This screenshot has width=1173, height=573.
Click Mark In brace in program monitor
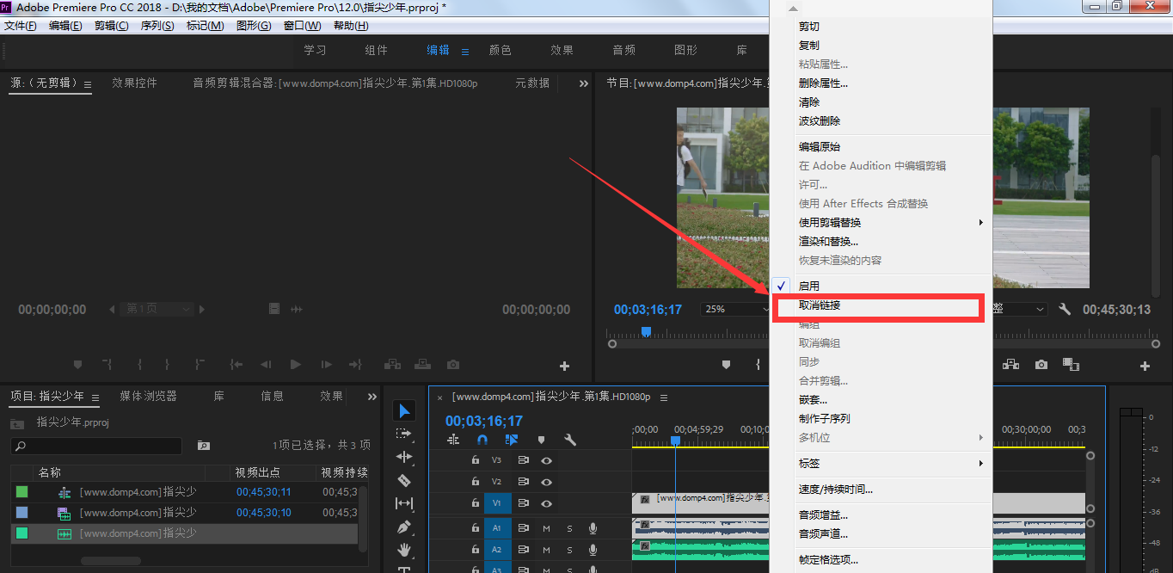click(x=758, y=365)
